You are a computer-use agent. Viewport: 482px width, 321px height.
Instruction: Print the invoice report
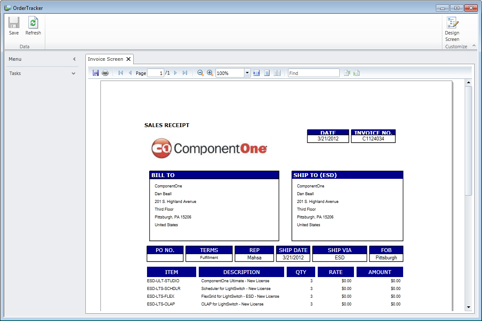[x=105, y=73]
